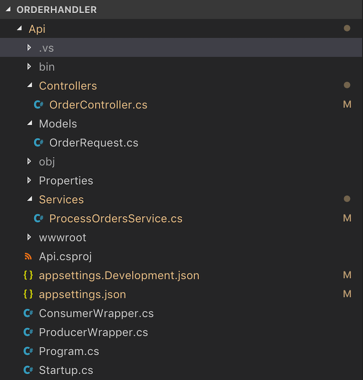
Task: Collapse the Controllers folder arrow
Action: 29,85
